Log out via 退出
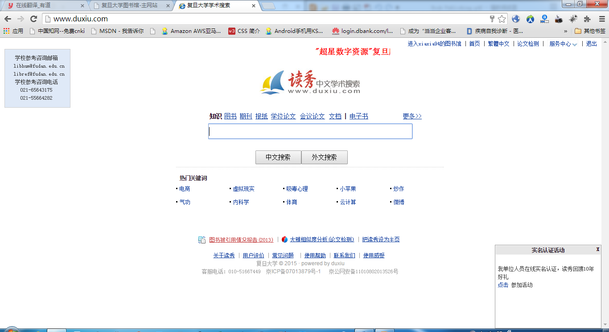Image resolution: width=609 pixels, height=332 pixels. (592, 44)
